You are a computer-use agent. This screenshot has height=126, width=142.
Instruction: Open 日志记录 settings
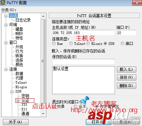click(x=23, y=20)
